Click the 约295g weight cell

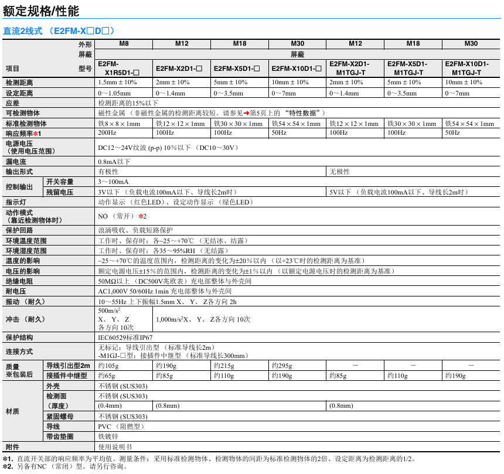click(x=282, y=366)
